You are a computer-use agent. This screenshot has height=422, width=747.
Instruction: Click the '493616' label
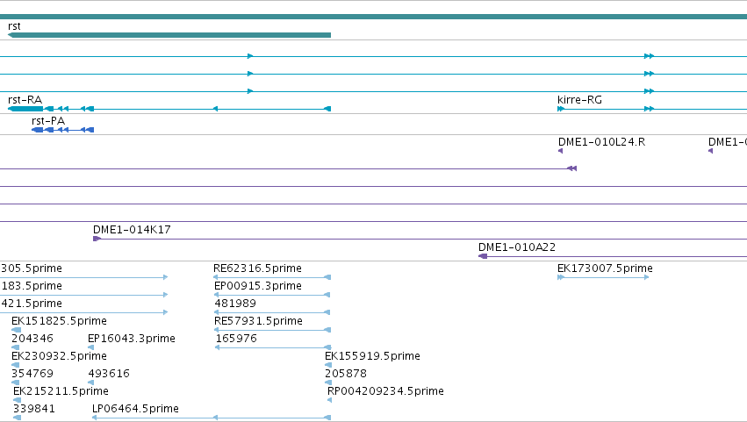click(x=109, y=374)
